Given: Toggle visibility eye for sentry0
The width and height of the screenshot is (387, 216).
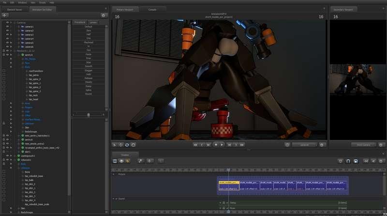Looking at the screenshot, I should pos(7,55).
